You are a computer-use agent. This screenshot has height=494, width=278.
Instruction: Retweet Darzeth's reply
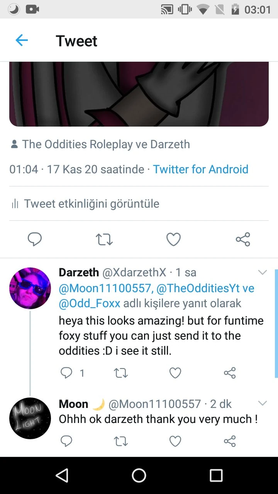[x=121, y=373]
